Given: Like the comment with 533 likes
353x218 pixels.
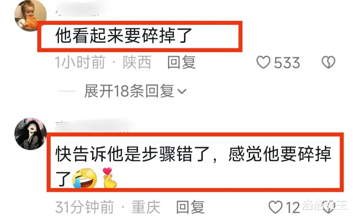Looking at the screenshot, I should tap(263, 62).
